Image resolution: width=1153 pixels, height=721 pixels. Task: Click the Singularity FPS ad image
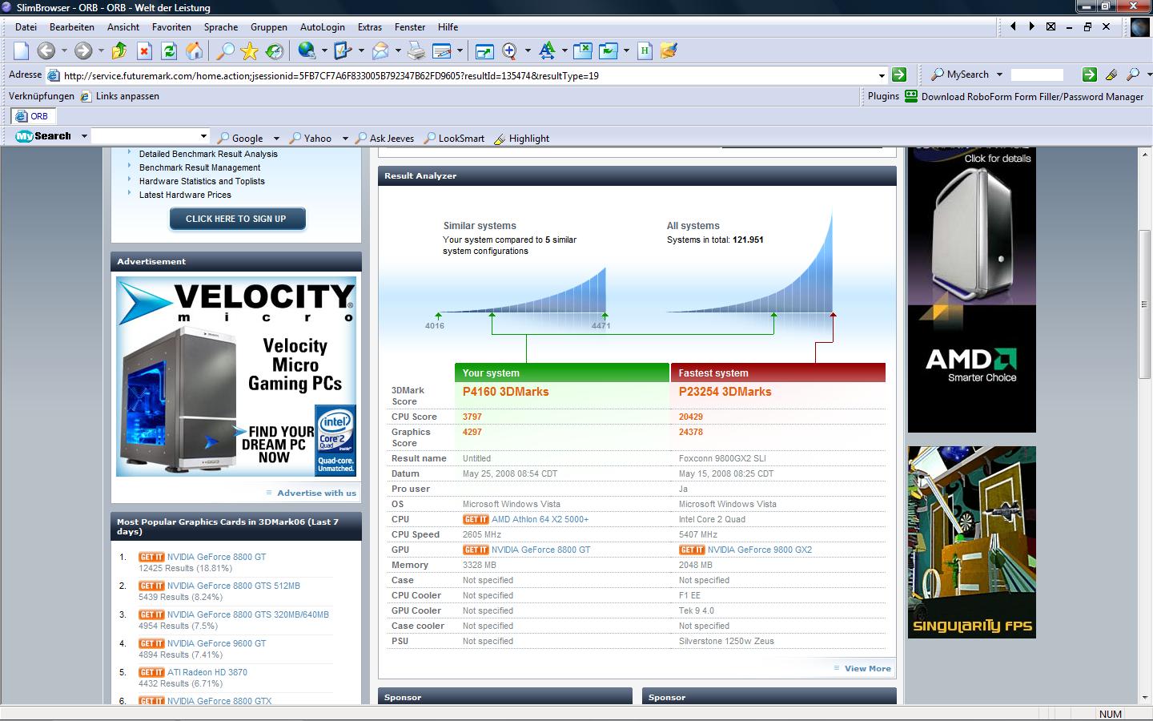coord(972,542)
